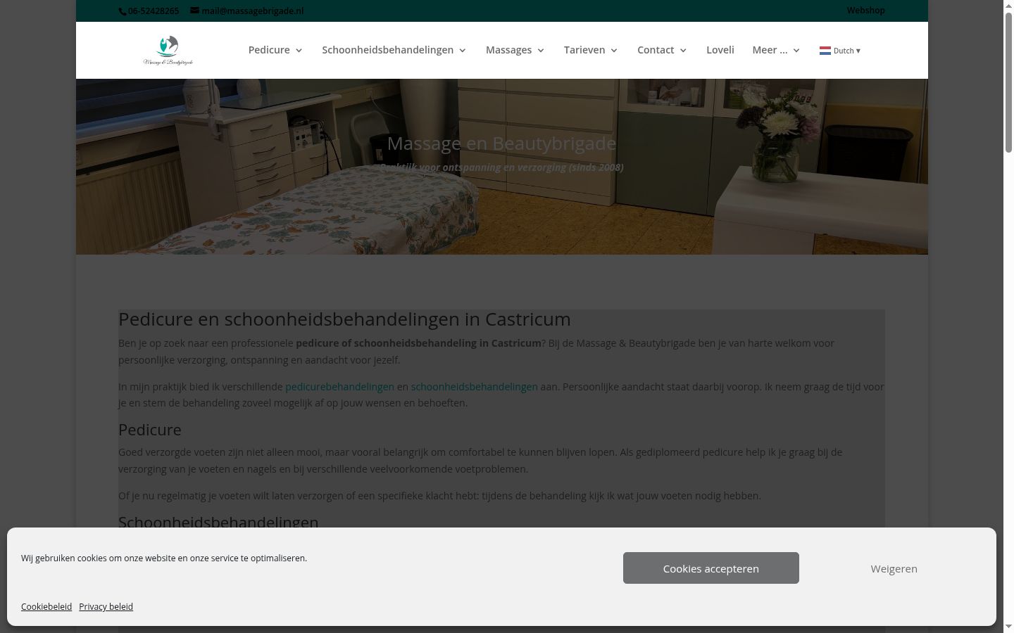Viewport: 1014px width, 633px height.
Task: Open the Contact menu item
Action: coord(656,50)
